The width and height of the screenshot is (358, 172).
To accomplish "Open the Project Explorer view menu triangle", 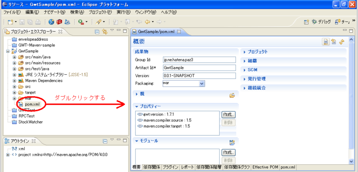I will [112, 30].
